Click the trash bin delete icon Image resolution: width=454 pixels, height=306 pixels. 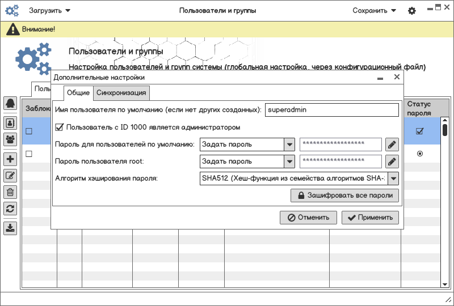(10, 192)
